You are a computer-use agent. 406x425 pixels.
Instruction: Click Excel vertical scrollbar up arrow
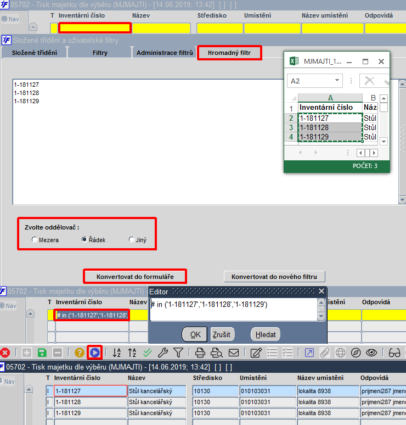click(x=384, y=98)
